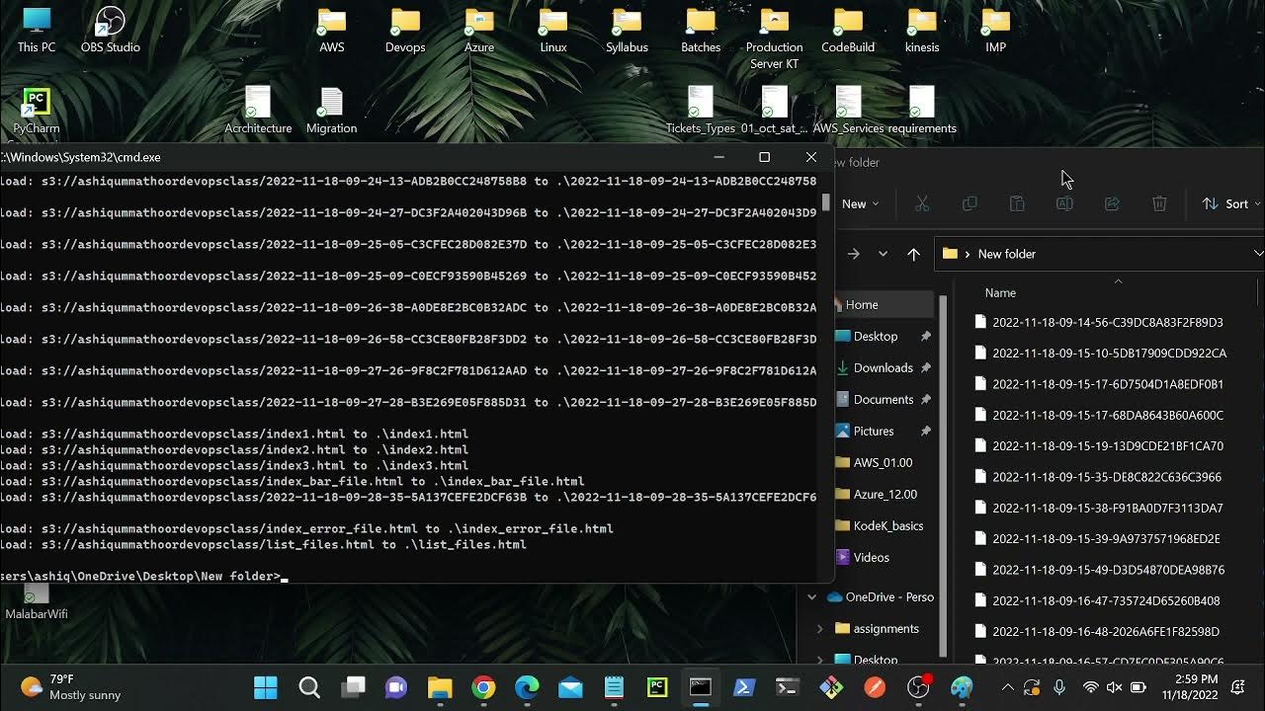Image resolution: width=1265 pixels, height=711 pixels.
Task: Select the MalabarWifi desktop file
Action: tap(37, 603)
